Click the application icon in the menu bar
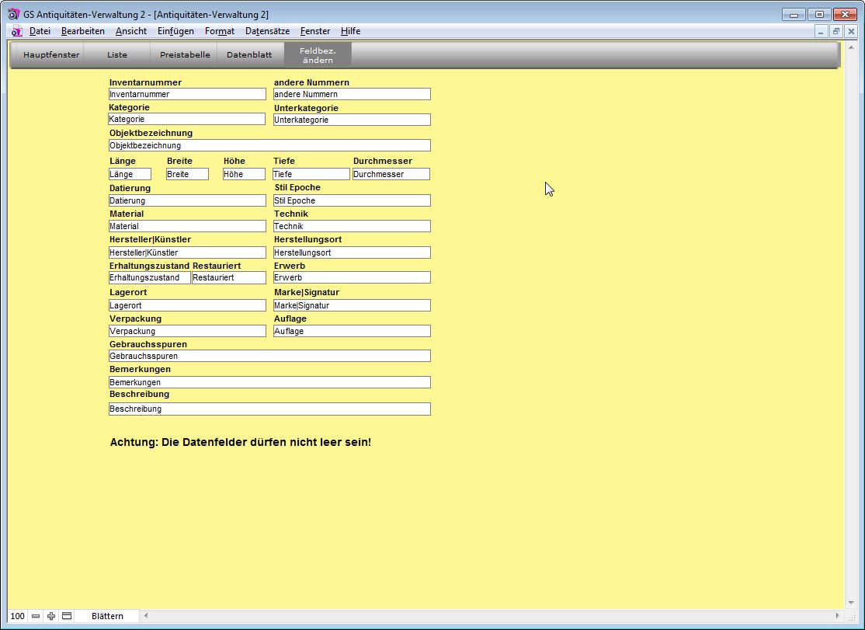865x630 pixels. tap(17, 31)
